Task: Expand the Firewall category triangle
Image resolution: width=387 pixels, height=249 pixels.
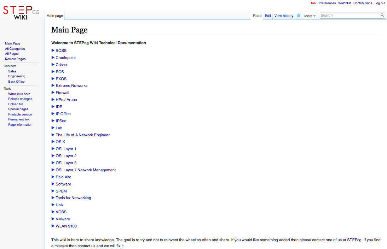Action: [53, 93]
